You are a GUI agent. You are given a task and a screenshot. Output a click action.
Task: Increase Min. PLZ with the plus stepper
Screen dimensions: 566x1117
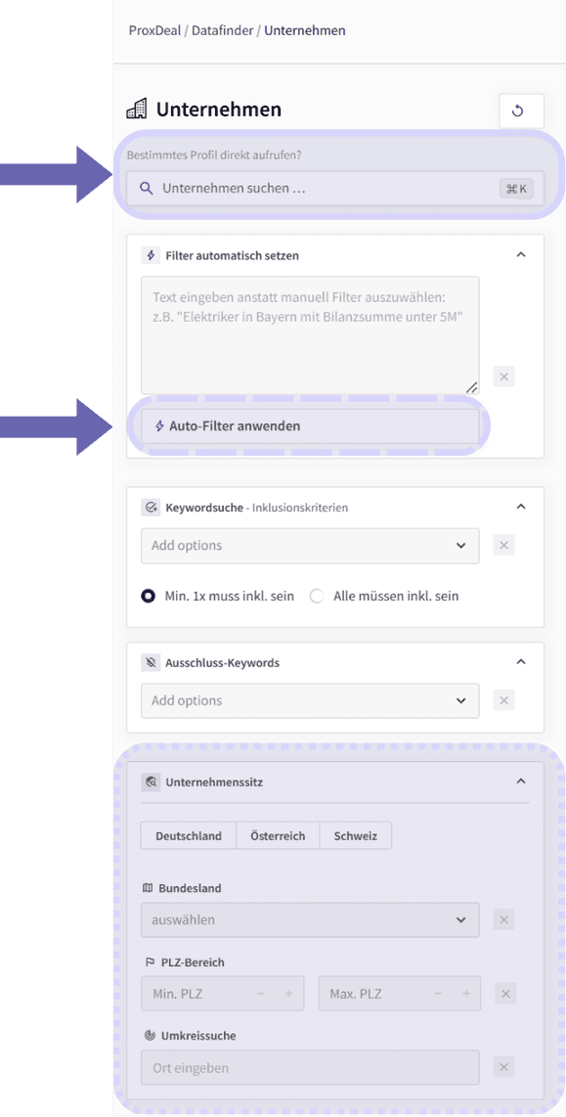tap(289, 994)
